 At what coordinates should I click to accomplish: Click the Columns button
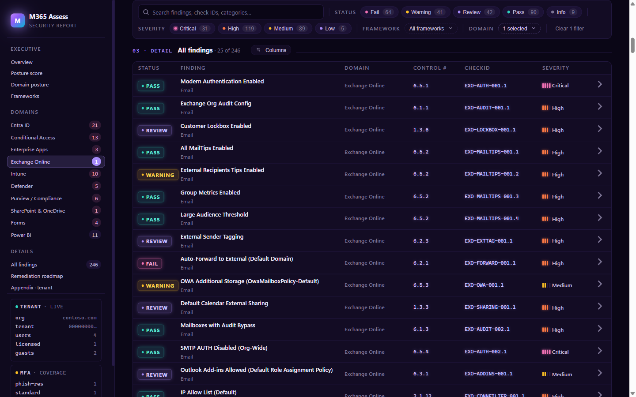pyautogui.click(x=271, y=50)
